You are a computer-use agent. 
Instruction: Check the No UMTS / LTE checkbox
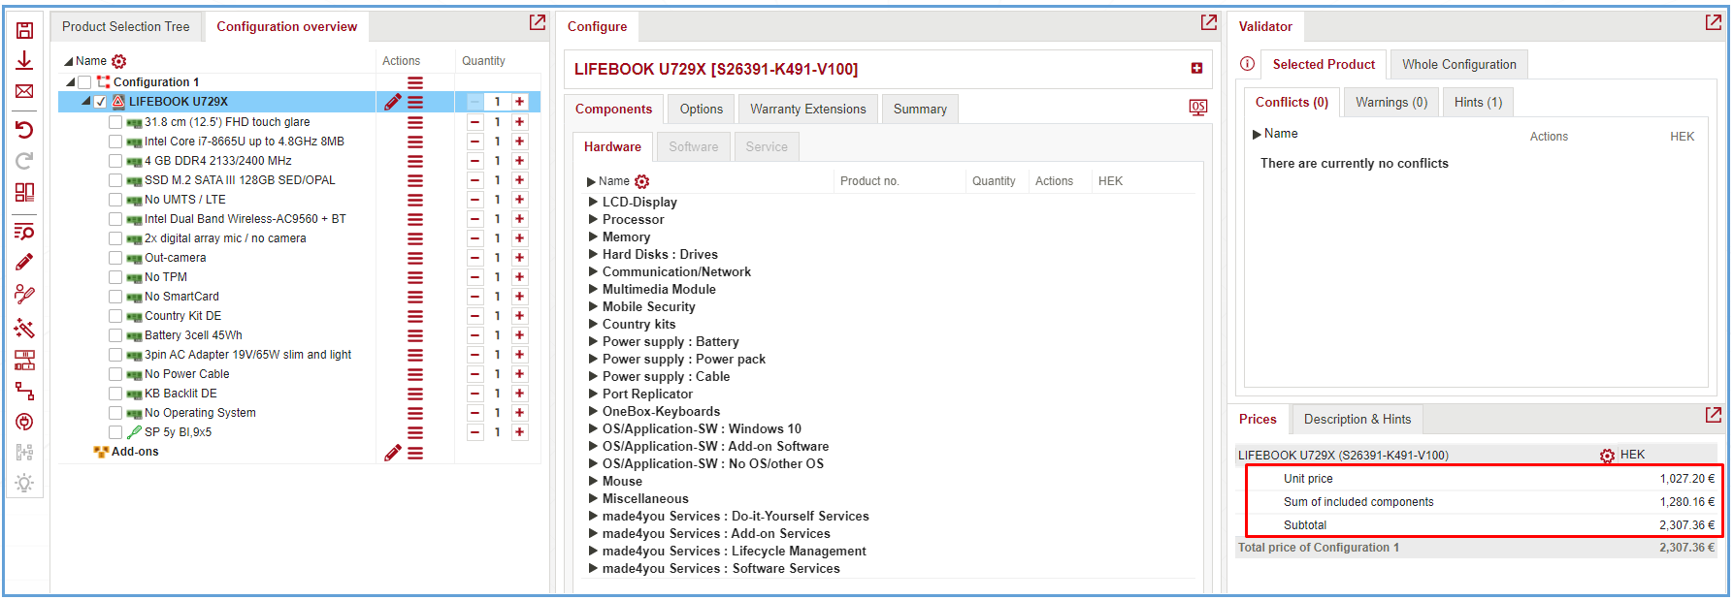115,200
